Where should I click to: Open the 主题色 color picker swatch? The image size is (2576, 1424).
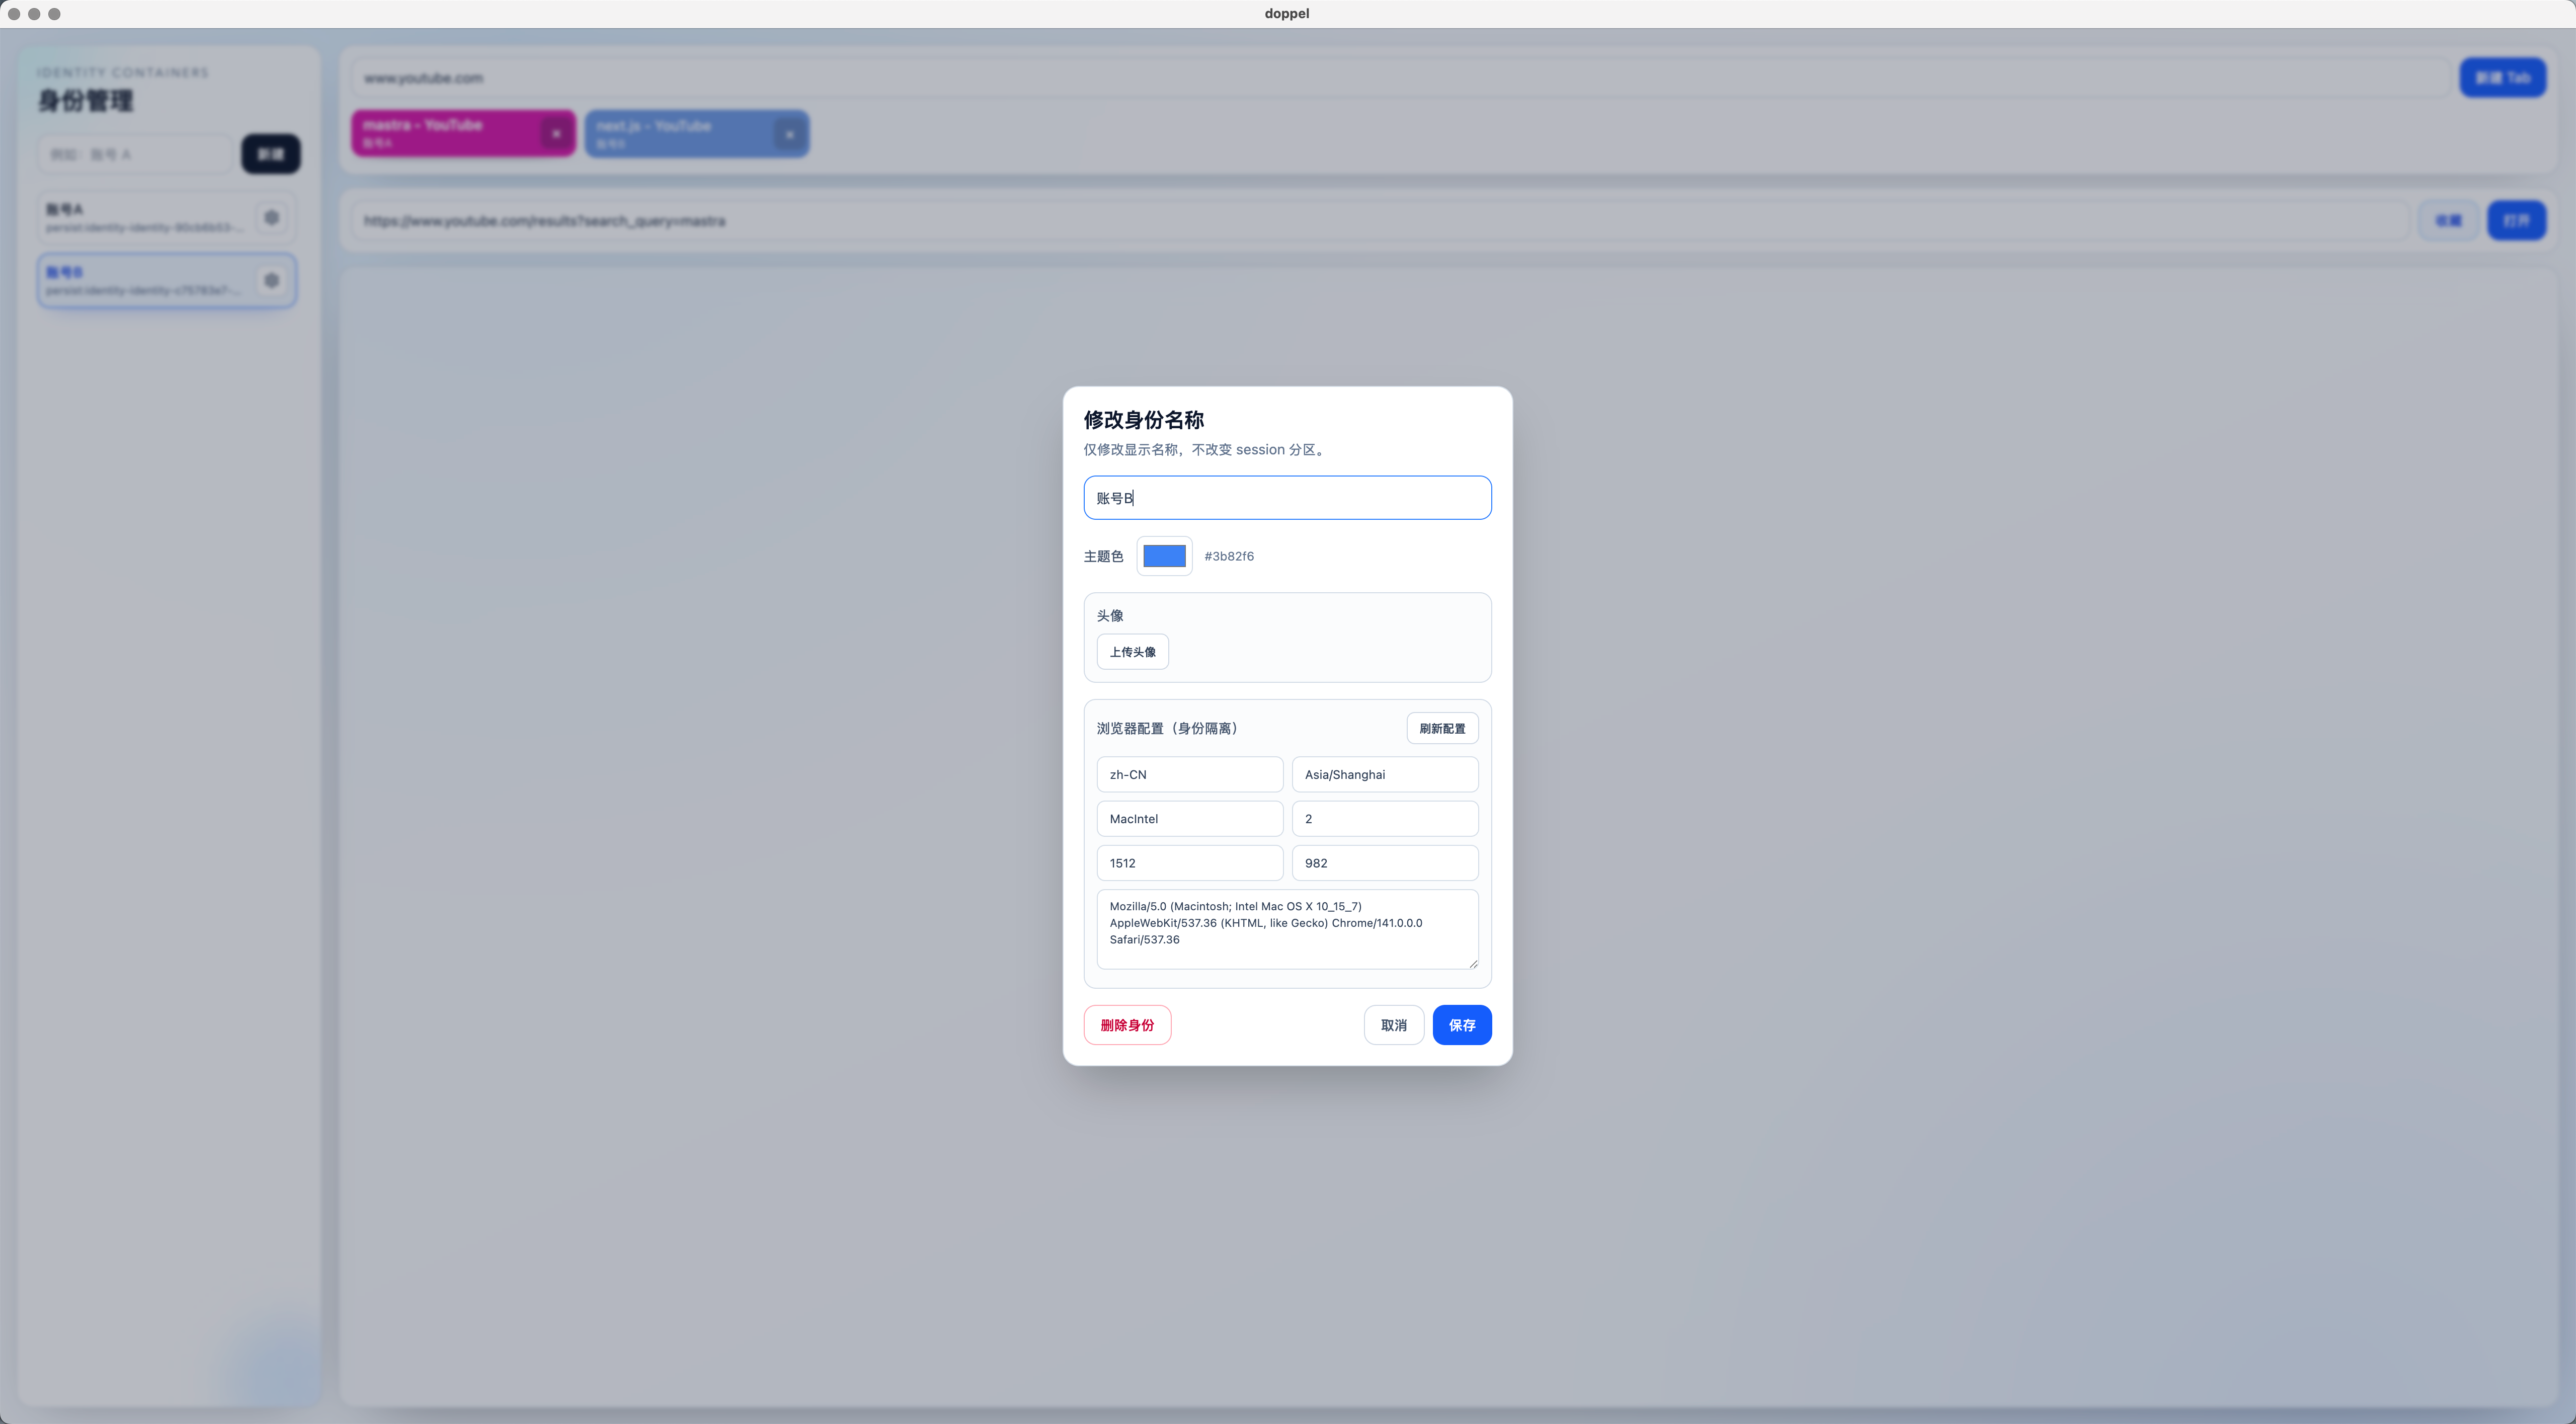(1164, 556)
